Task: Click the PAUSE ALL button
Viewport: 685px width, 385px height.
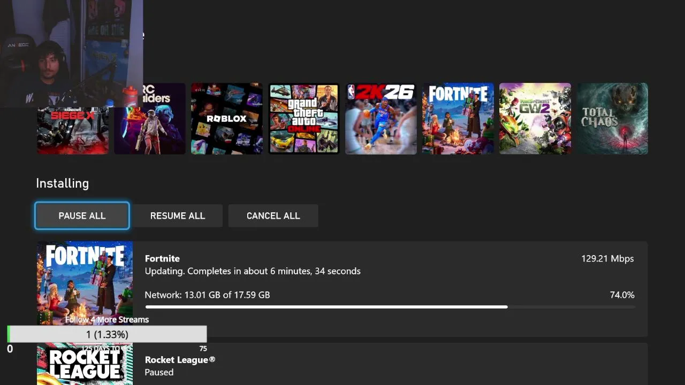Action: click(x=82, y=215)
